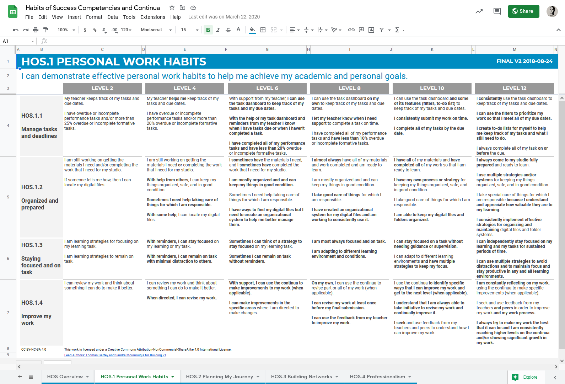Open comment history icon
565x384 pixels.
point(497,11)
